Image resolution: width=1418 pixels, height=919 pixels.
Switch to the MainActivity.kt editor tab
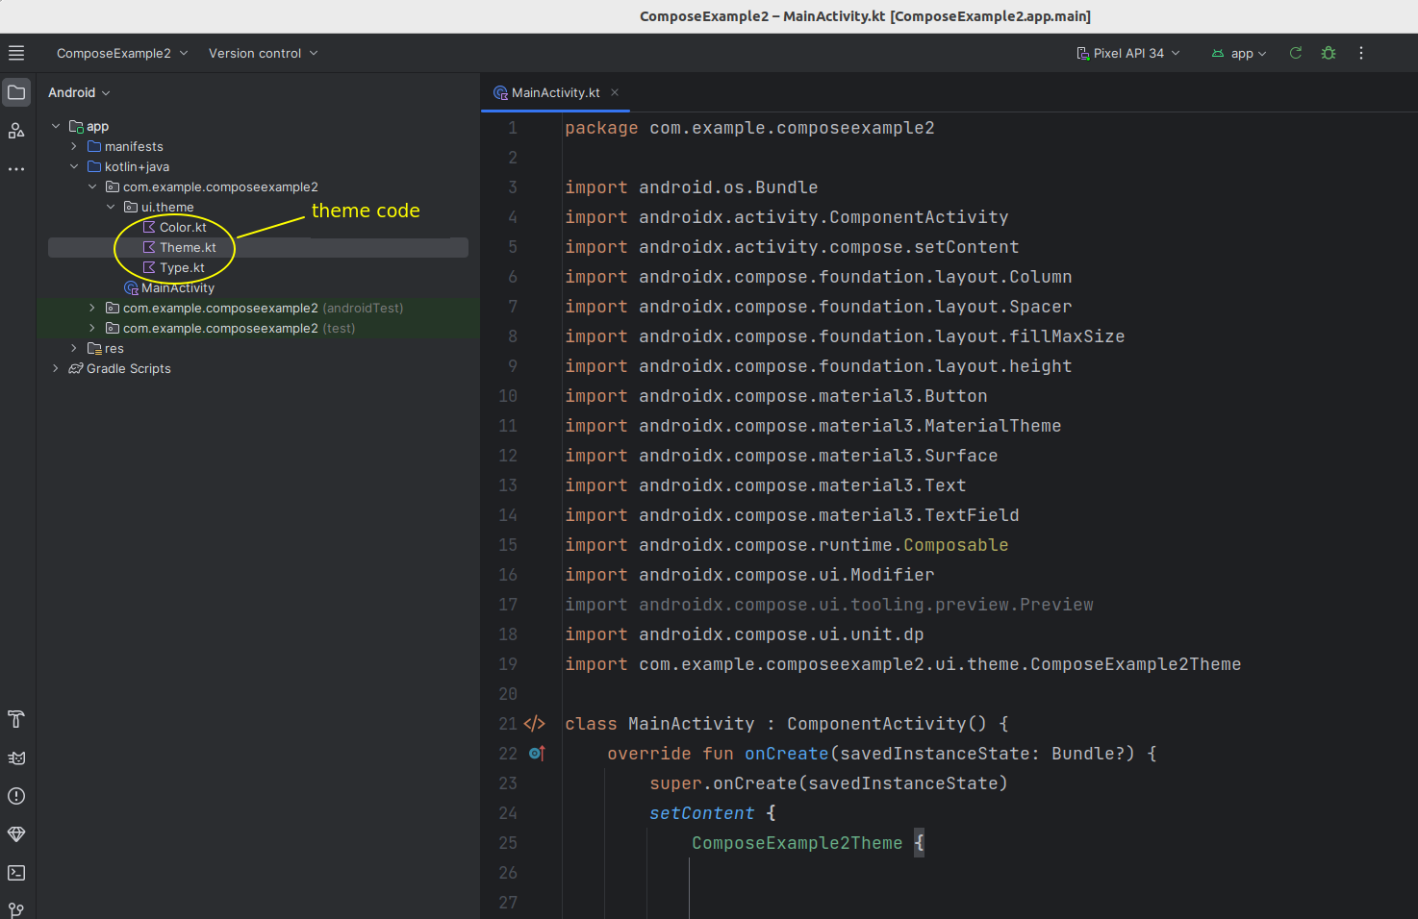[555, 92]
